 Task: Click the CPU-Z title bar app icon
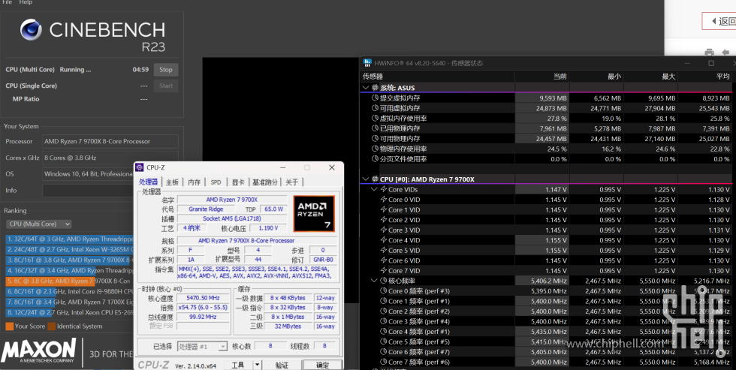click(x=140, y=167)
